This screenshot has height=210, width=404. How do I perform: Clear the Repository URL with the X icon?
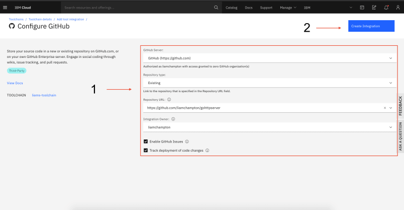tap(385, 108)
